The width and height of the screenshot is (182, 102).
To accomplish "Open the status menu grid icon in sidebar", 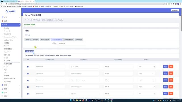I will click(x=3, y=17).
